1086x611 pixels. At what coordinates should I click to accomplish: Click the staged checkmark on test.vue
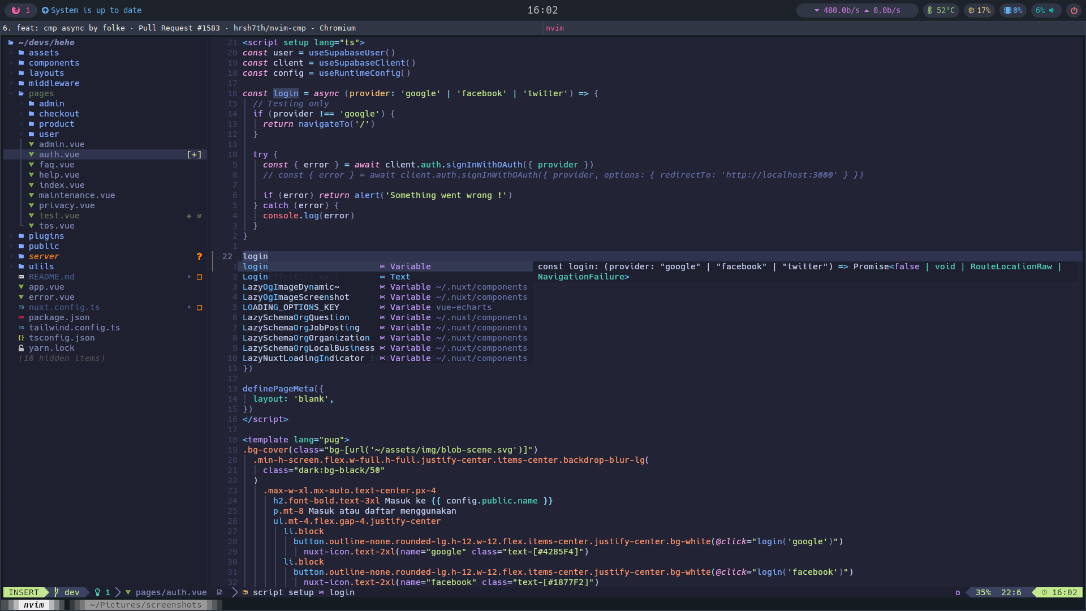[199, 216]
